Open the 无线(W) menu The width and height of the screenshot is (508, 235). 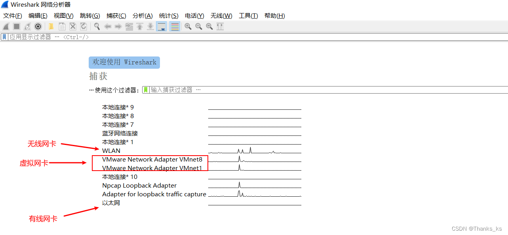(x=221, y=16)
